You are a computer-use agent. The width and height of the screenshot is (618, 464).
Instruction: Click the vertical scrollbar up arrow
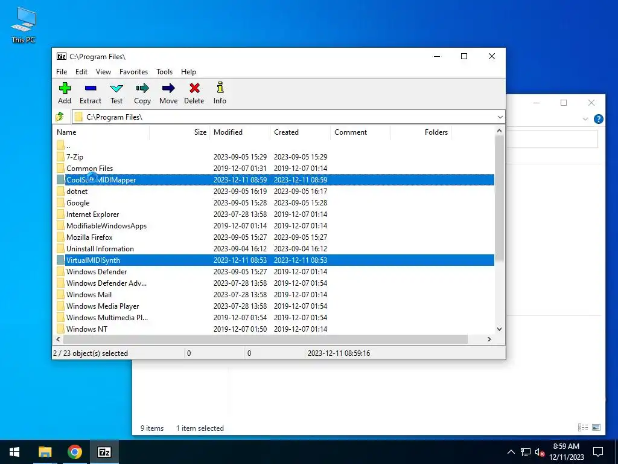pyautogui.click(x=499, y=130)
